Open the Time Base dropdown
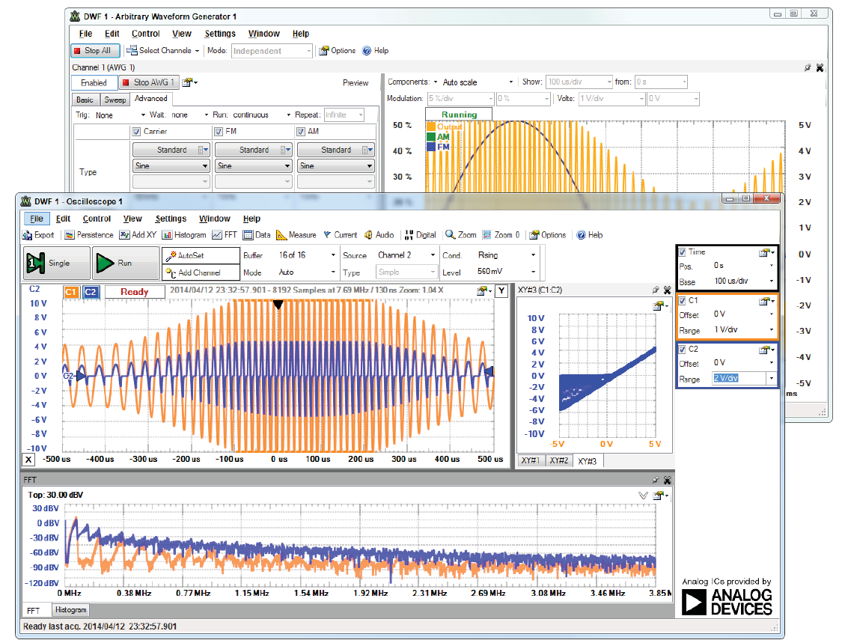 pyautogui.click(x=771, y=281)
